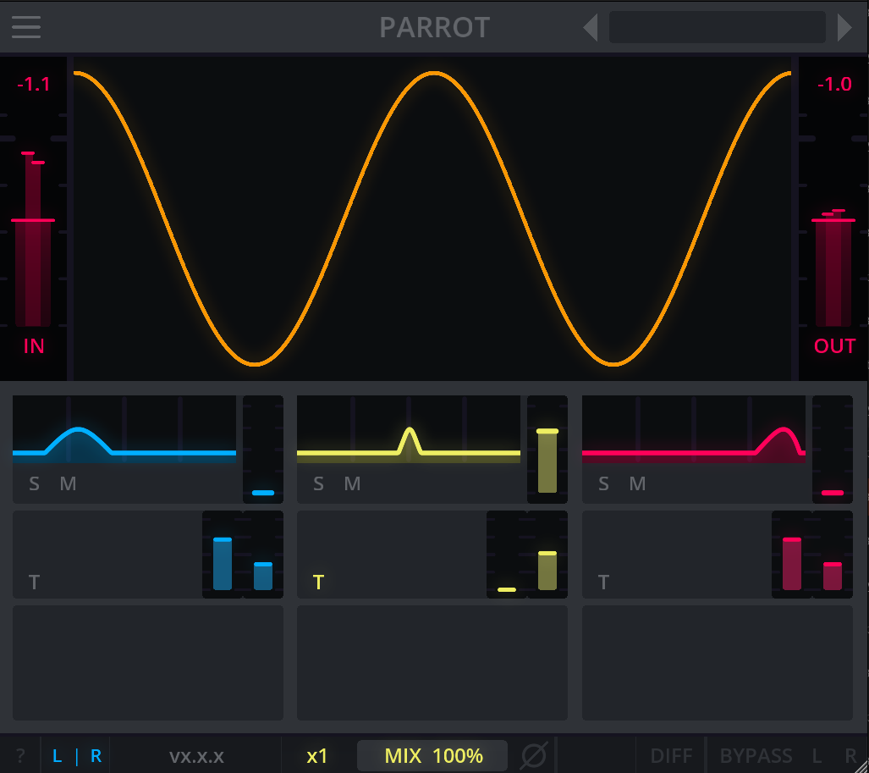Image resolution: width=869 pixels, height=773 pixels.
Task: Open the hamburger menu icon
Action: click(x=26, y=26)
